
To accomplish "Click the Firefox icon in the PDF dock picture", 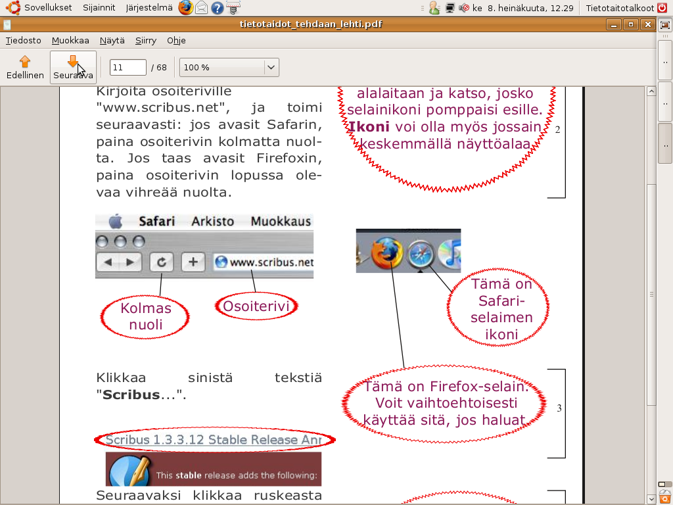I will tap(386, 252).
